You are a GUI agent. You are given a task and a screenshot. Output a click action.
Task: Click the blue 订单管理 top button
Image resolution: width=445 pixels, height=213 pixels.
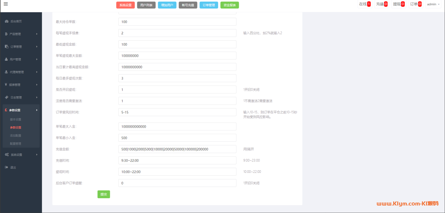209,5
